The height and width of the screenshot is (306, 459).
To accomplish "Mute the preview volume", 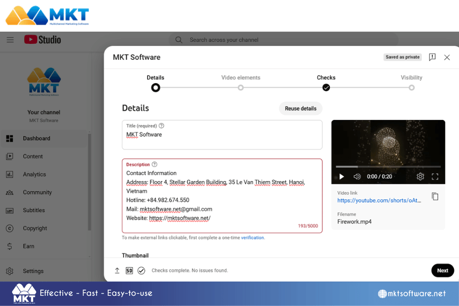I will [x=357, y=176].
